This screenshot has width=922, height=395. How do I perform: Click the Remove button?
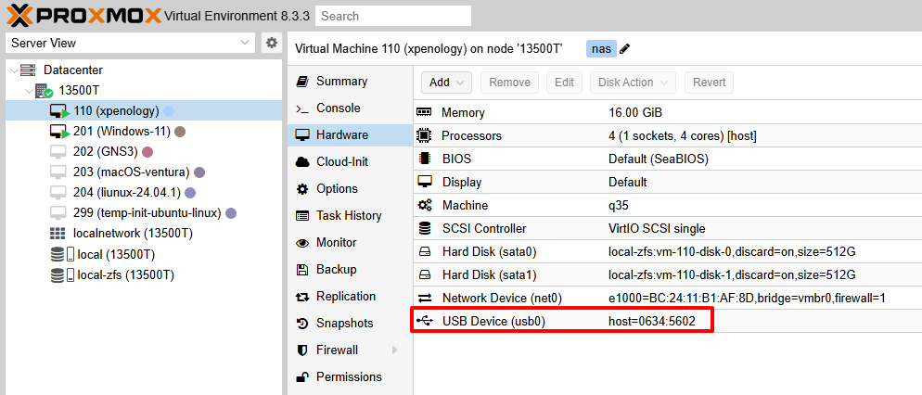510,83
